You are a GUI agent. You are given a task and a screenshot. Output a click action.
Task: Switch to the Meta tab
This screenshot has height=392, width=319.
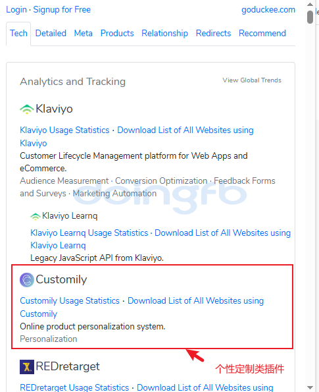pyautogui.click(x=84, y=33)
